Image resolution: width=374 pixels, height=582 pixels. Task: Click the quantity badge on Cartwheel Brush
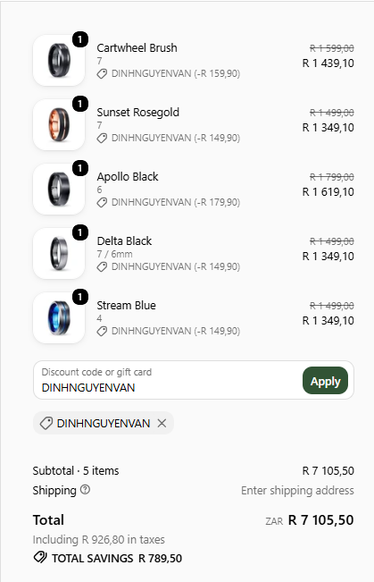pos(80,39)
